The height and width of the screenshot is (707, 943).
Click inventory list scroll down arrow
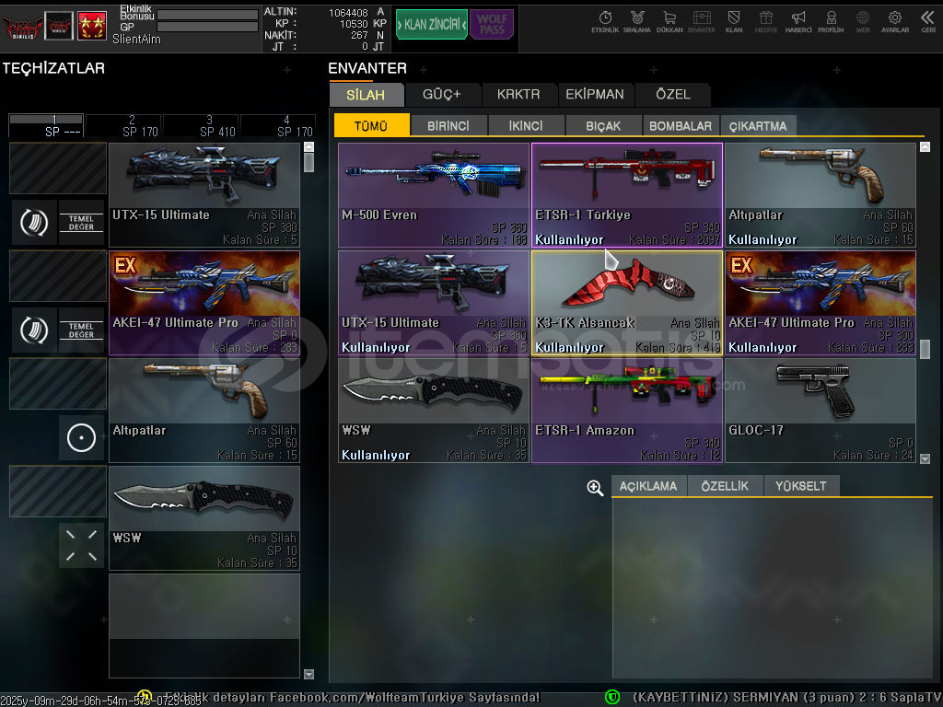(x=925, y=458)
